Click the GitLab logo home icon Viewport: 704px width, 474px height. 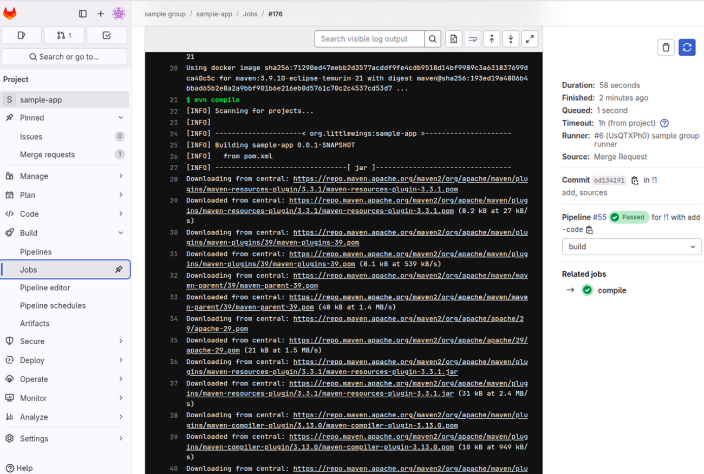tap(10, 14)
